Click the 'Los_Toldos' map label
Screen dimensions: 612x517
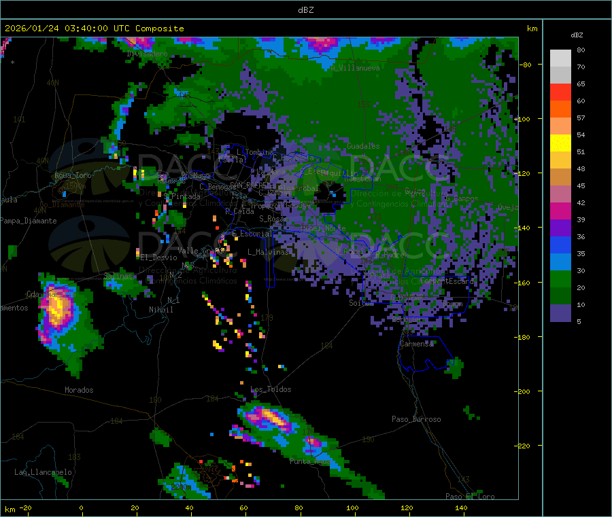271,389
